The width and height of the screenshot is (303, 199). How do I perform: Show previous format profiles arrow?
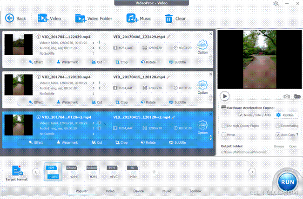(x=36, y=172)
